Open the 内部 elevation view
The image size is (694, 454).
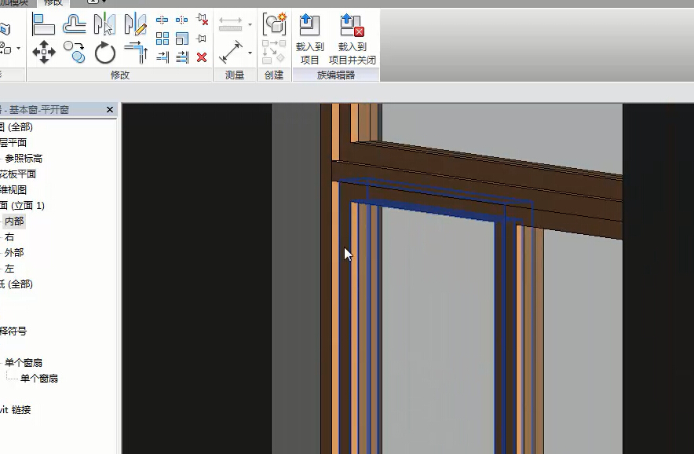tap(14, 222)
